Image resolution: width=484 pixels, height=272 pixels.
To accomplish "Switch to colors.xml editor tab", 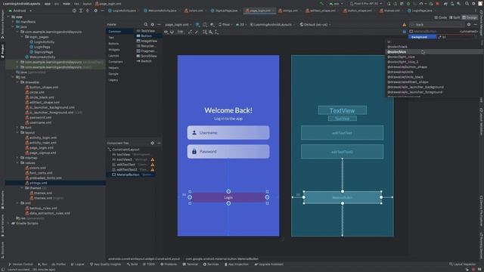I will click(194, 11).
